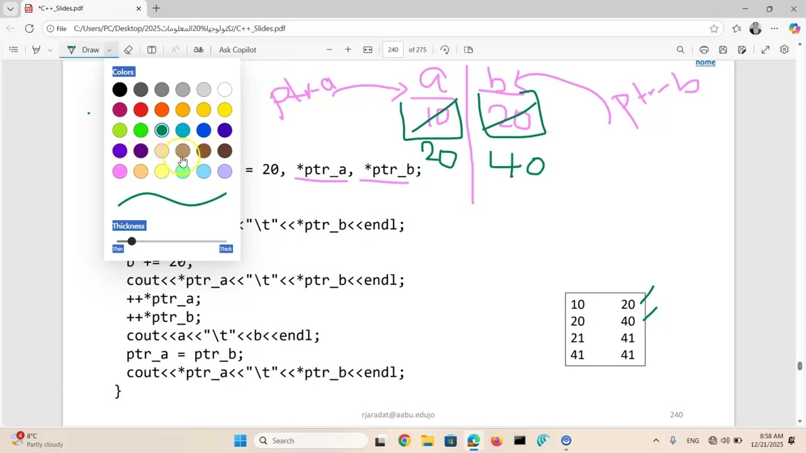Refresh the current page
The width and height of the screenshot is (806, 453).
tap(29, 28)
